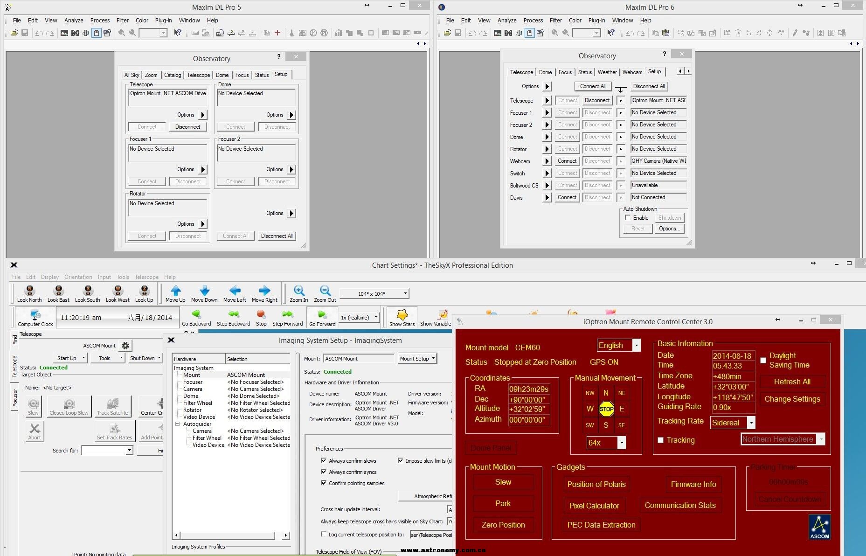Viewport: 866px width, 556px height.
Task: Click Step Forward time control
Action: [287, 318]
